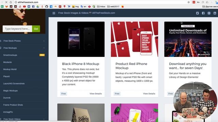Screen dimensions: 218x122
Task: Open the GitLab fox bookmark icon
Action: click(7, 6)
